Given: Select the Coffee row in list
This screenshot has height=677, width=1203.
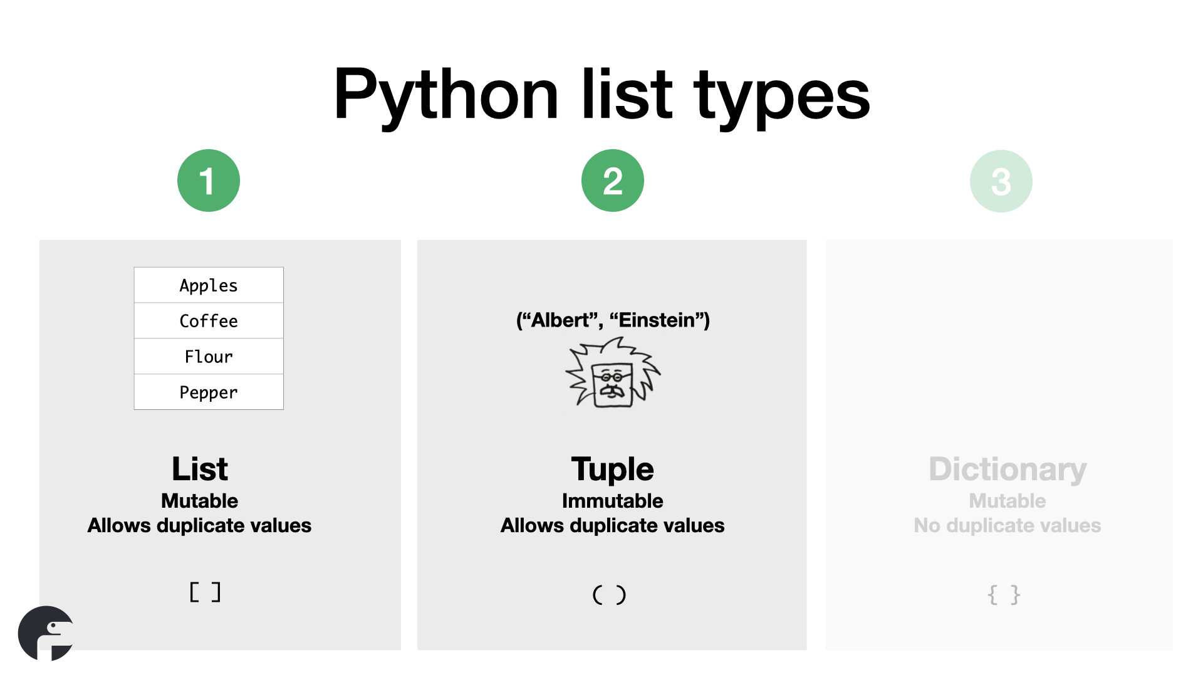Looking at the screenshot, I should 209,321.
